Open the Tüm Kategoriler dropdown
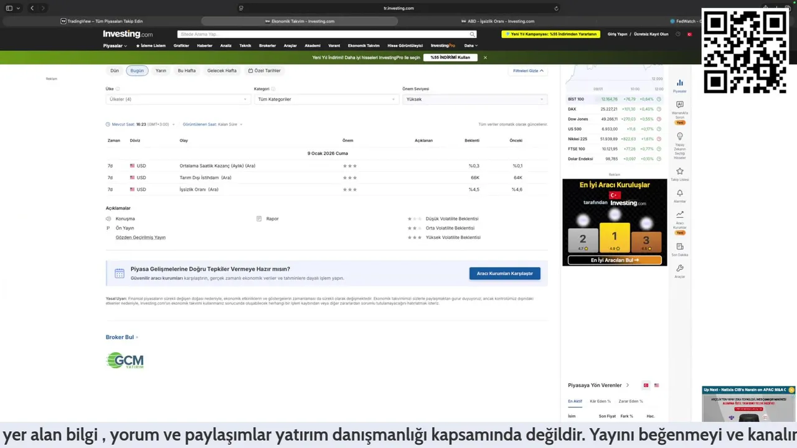This screenshot has width=797, height=448. (x=326, y=99)
